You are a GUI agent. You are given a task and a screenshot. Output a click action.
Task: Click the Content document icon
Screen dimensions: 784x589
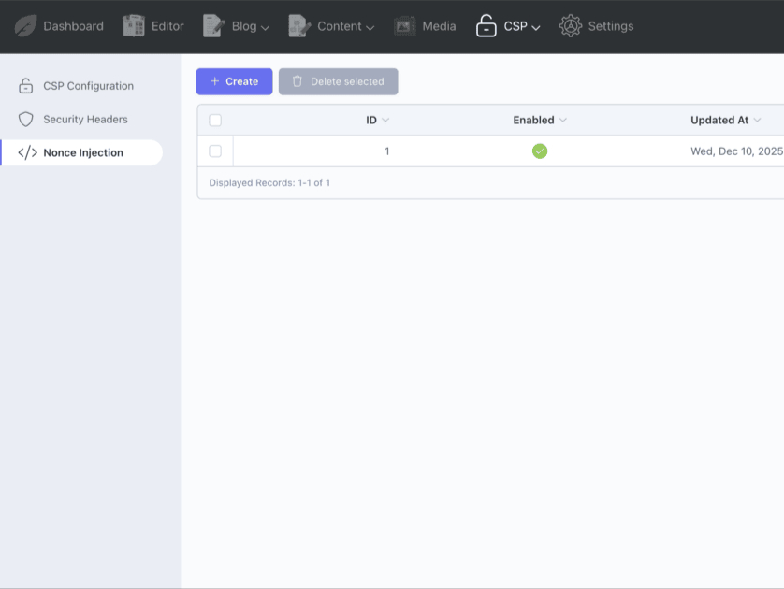point(299,26)
